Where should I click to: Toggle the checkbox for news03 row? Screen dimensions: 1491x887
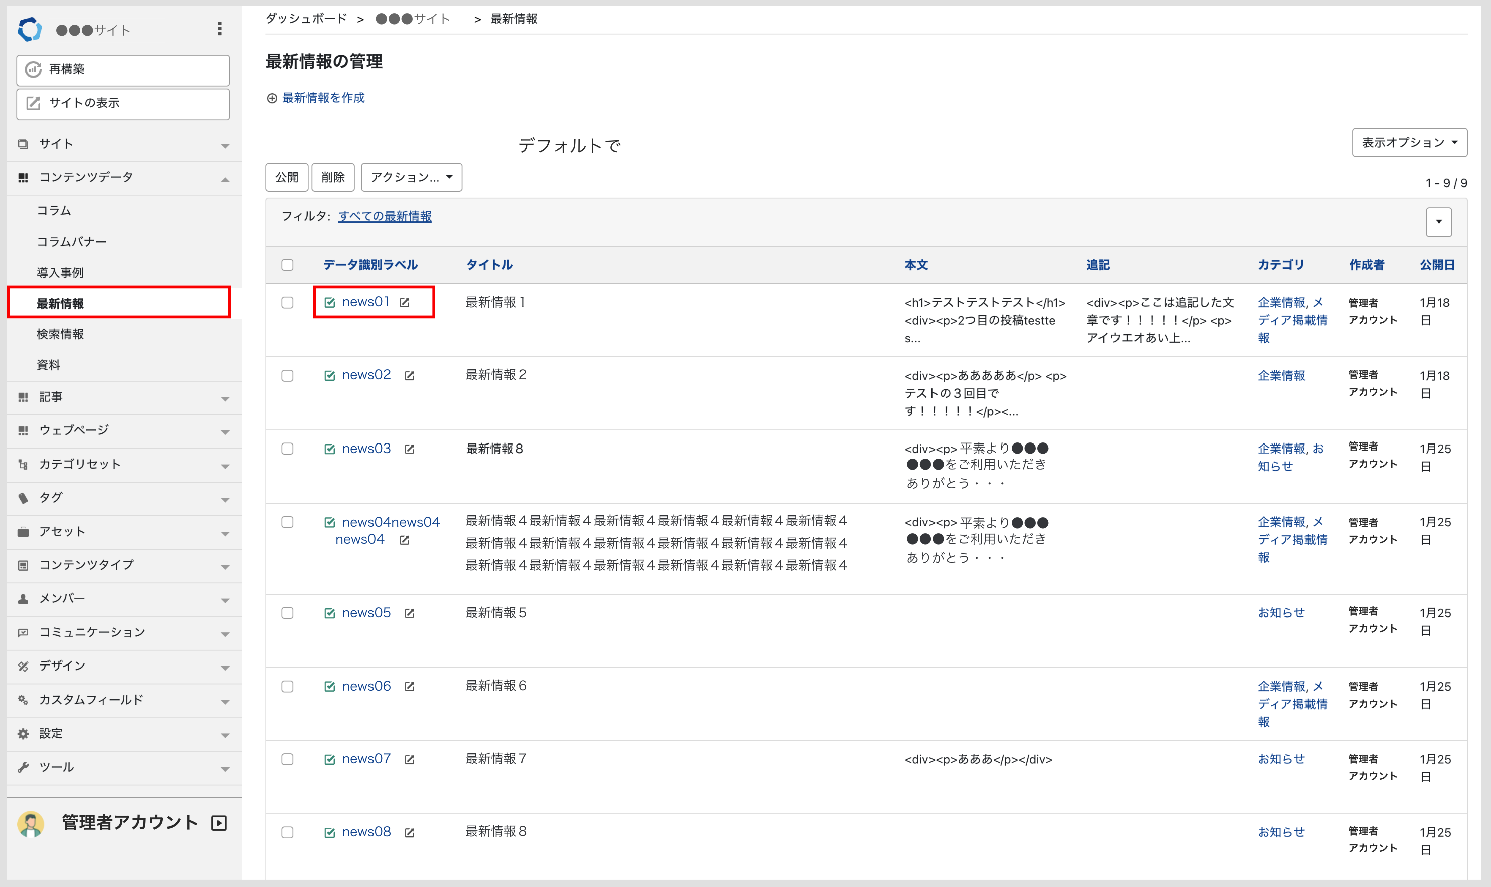[288, 449]
